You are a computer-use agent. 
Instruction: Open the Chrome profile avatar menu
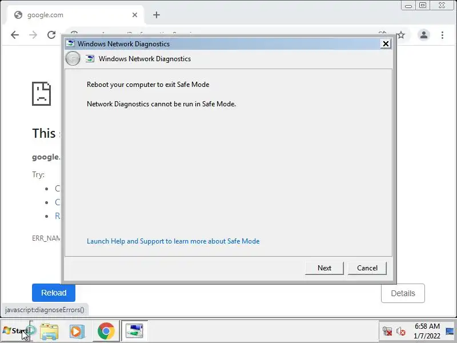point(424,35)
